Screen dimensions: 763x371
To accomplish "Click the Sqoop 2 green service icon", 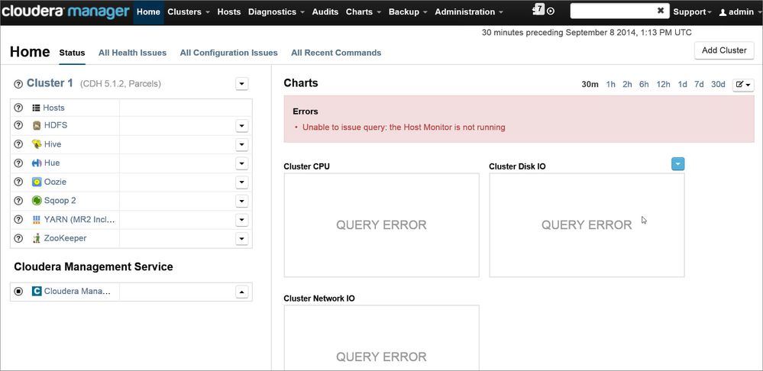I will point(37,200).
